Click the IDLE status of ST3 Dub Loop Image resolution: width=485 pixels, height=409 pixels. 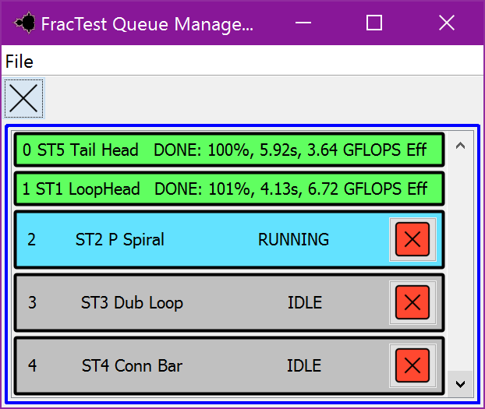pyautogui.click(x=305, y=302)
